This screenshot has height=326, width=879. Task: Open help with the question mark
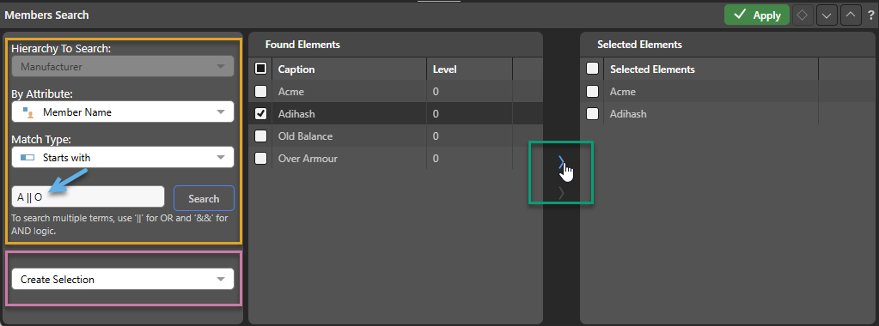pyautogui.click(x=870, y=15)
